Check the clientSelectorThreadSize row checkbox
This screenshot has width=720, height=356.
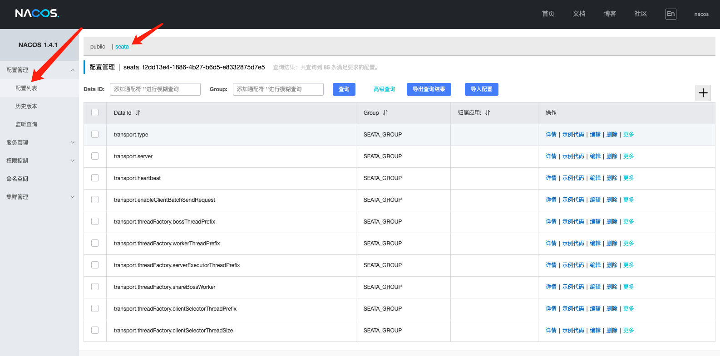[95, 330]
